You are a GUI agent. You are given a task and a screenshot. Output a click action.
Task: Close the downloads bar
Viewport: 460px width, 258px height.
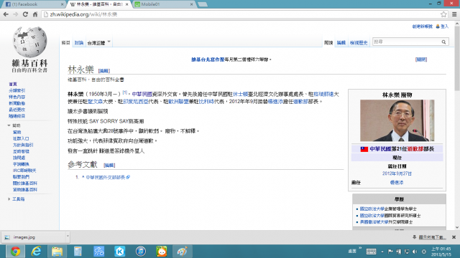(x=454, y=237)
